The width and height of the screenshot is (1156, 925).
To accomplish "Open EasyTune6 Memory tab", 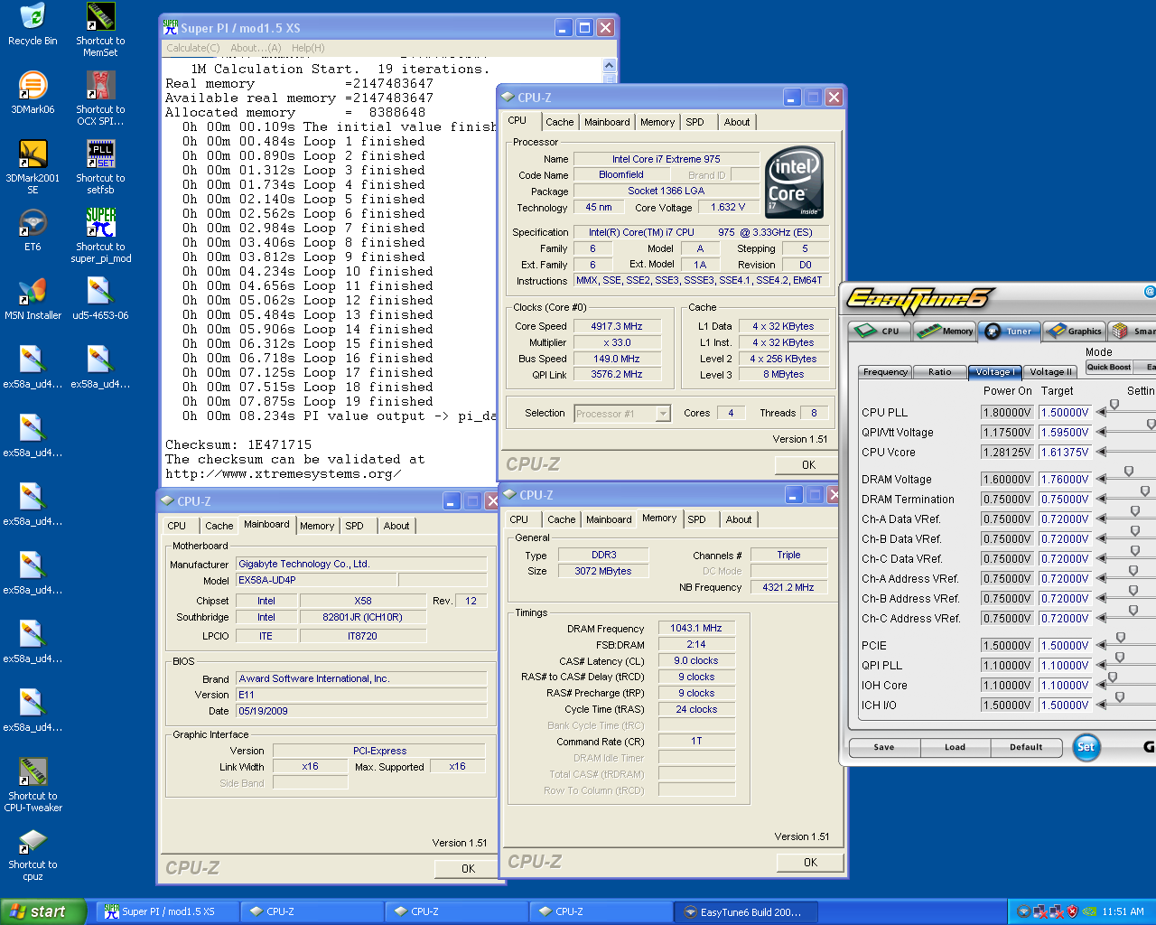I will [x=945, y=331].
